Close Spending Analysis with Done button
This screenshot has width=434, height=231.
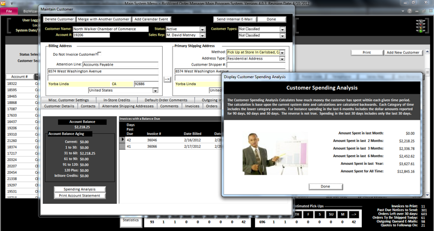point(325,187)
